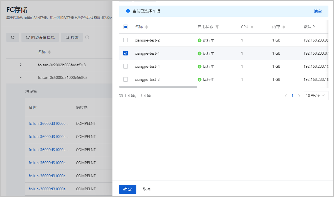Click the name column sort icon in dialog
The height and width of the screenshot is (197, 334).
click(147, 27)
